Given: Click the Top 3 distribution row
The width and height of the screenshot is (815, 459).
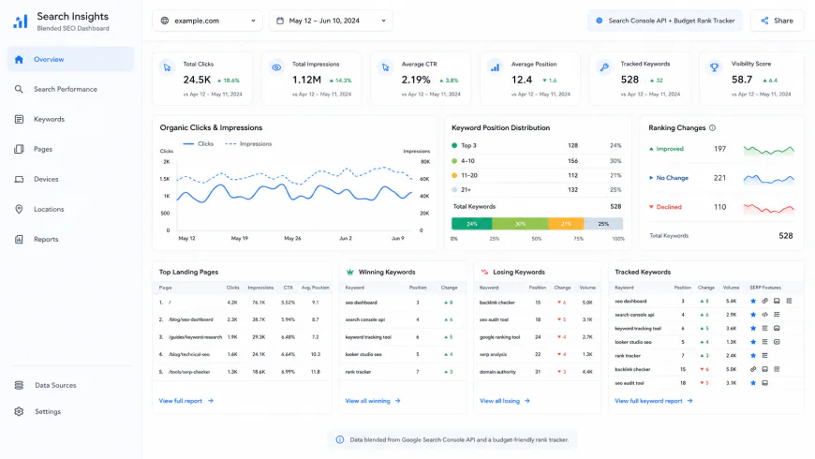Looking at the screenshot, I should 537,146.
